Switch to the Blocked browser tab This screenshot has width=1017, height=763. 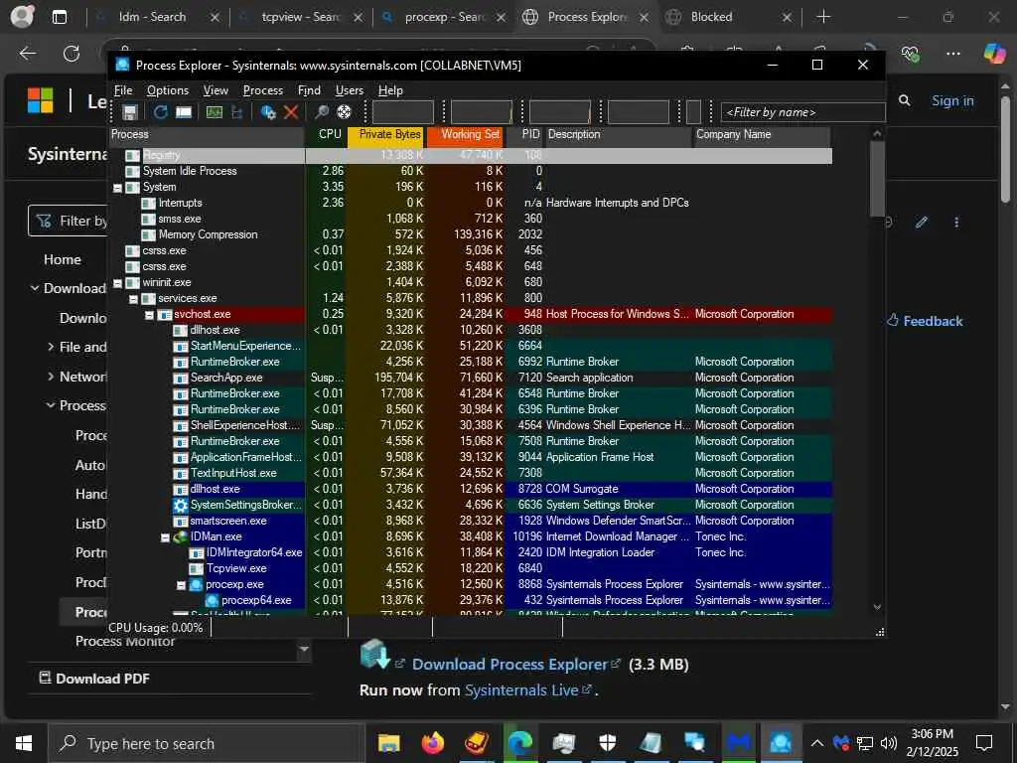pos(730,17)
